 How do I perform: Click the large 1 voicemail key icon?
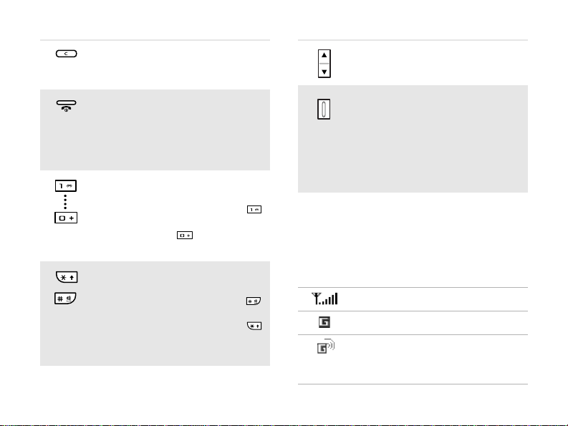point(66,185)
